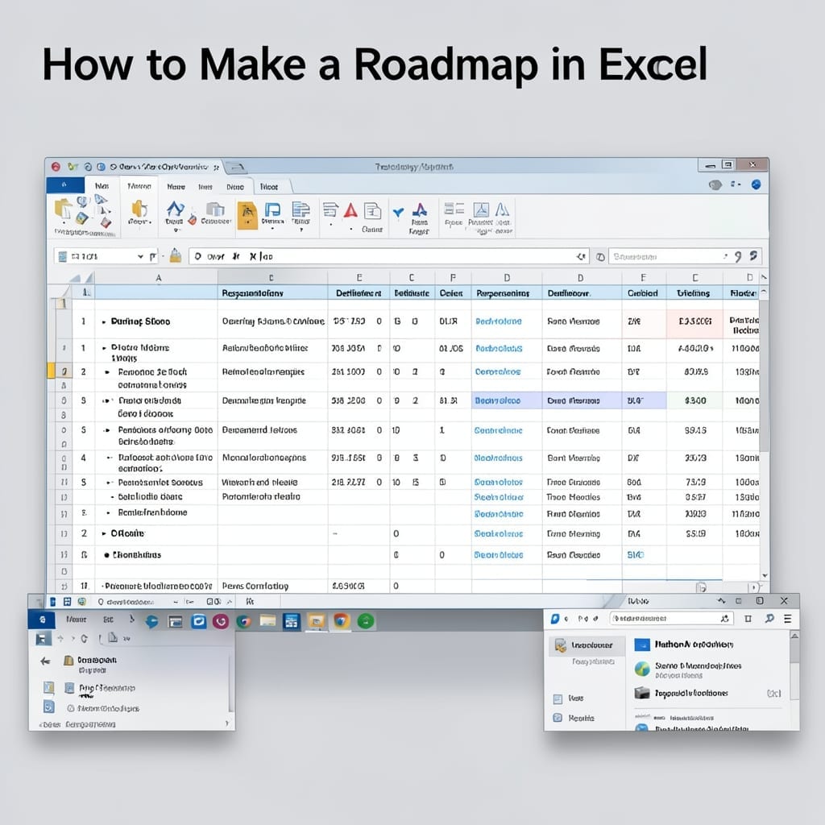Click refresh icon in bottom-left window
The image size is (825, 825).
point(84,639)
